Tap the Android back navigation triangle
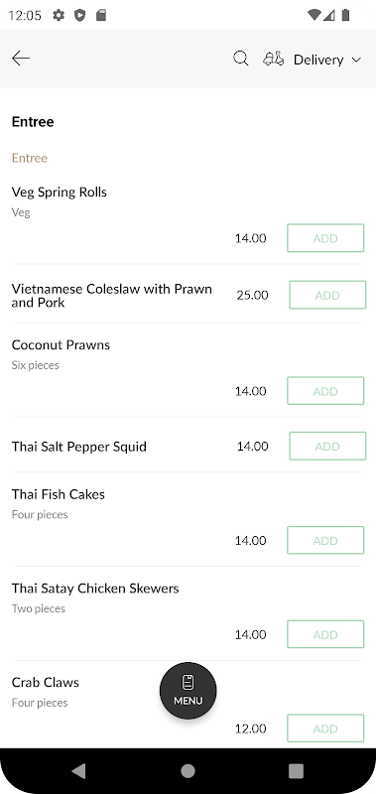Screen dimensions: 376x794 coord(79,771)
